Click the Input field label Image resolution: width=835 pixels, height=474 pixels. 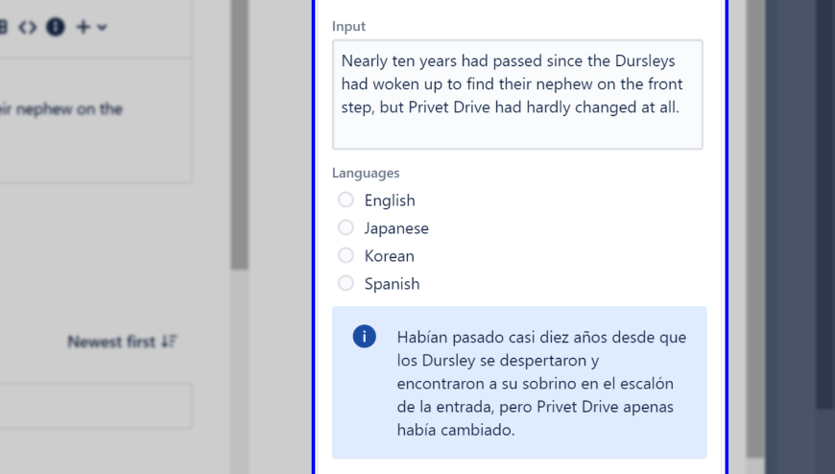(348, 26)
